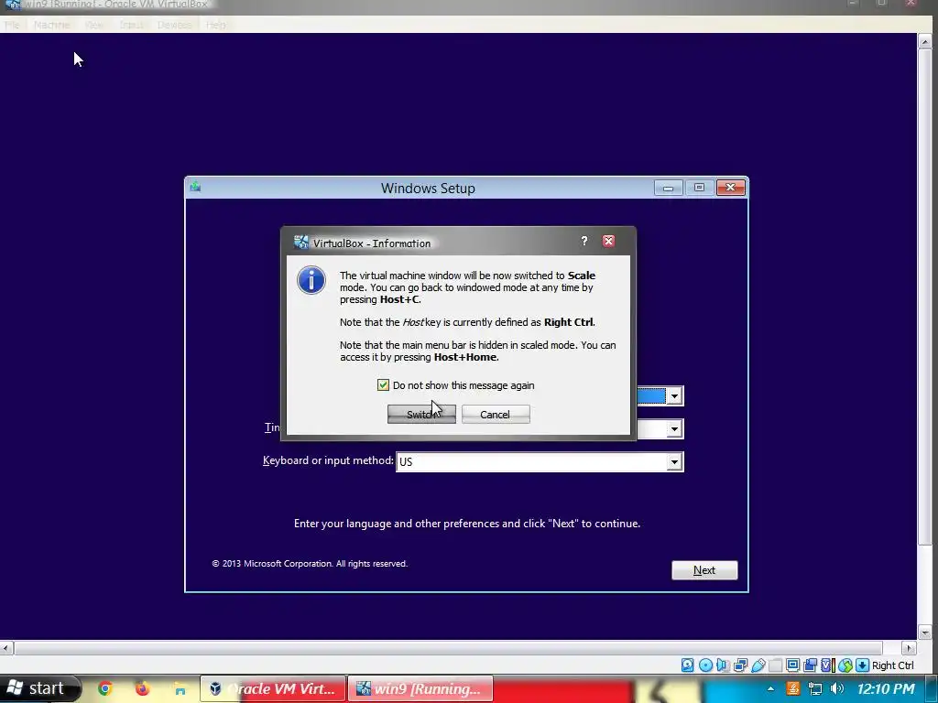This screenshot has height=703, width=938.
Task: Open the Time and currency format dropdown arrow
Action: pyautogui.click(x=674, y=428)
